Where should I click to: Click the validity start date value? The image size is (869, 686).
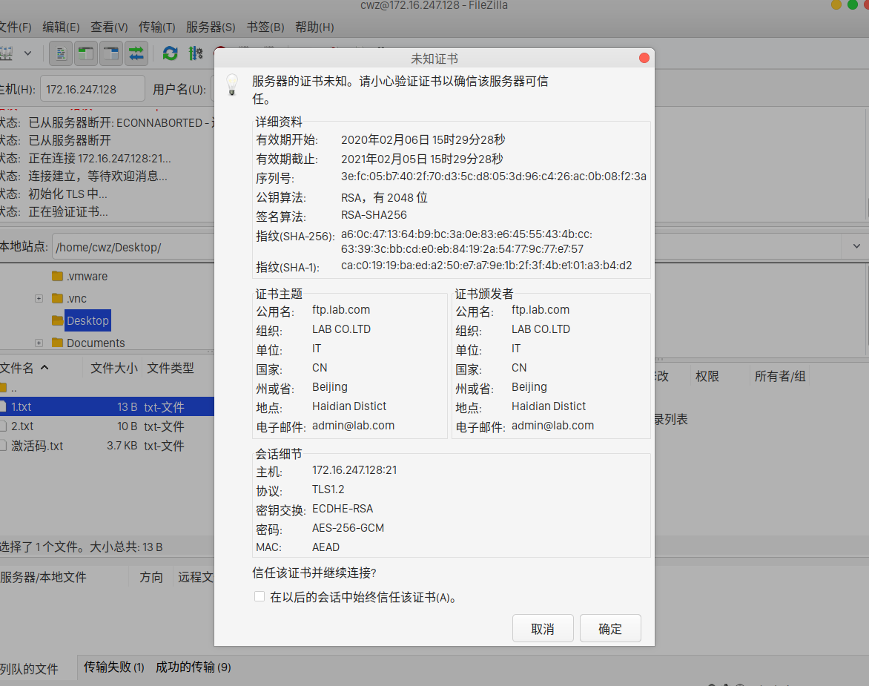[x=423, y=139]
